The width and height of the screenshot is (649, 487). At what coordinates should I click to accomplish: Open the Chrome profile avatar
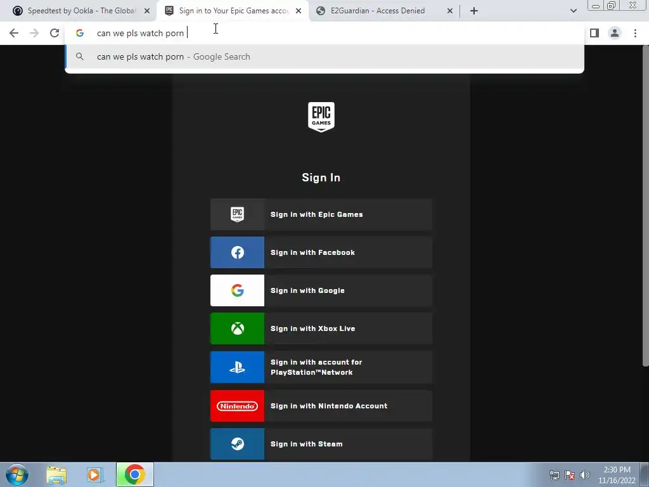615,33
